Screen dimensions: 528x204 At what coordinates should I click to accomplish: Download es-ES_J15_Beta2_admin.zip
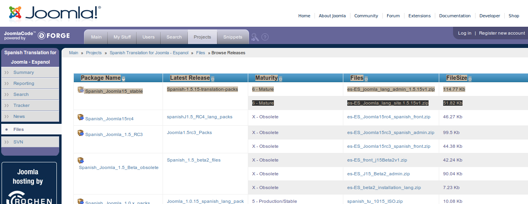coord(378,174)
